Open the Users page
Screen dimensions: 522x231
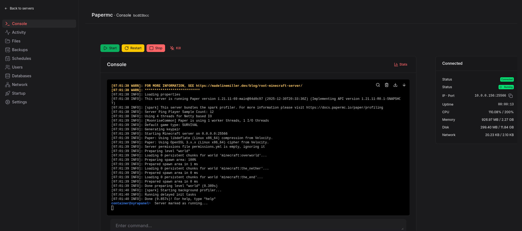[17, 67]
